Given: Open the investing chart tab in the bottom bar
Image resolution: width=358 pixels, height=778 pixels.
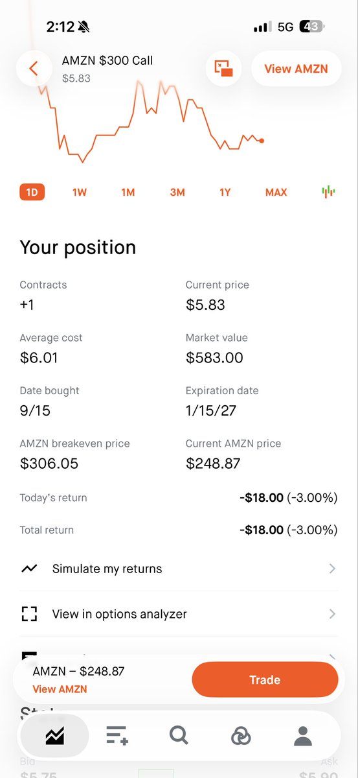Looking at the screenshot, I should click(x=54, y=735).
